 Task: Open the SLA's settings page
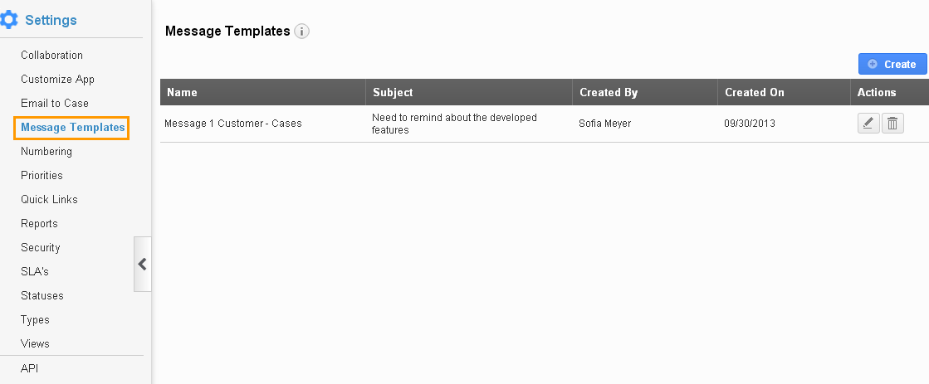point(34,271)
